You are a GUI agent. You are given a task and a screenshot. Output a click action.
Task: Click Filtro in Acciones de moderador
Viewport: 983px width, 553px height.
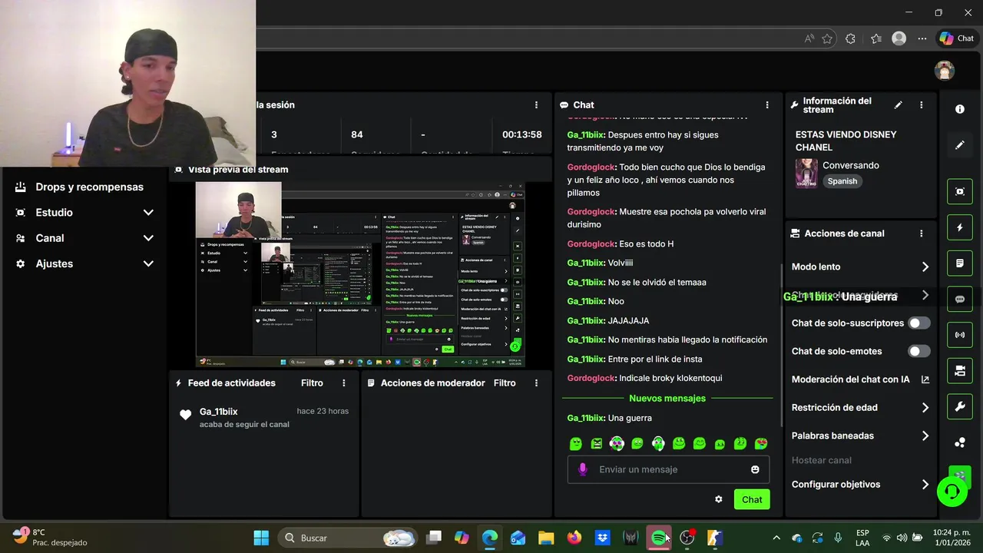(x=505, y=383)
